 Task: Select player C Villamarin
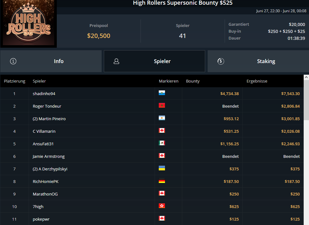(44, 131)
